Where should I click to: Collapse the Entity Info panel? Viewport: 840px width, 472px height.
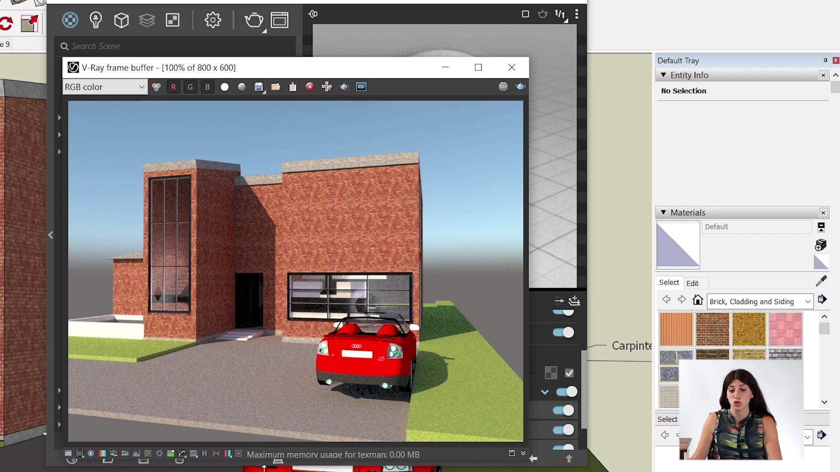pyautogui.click(x=663, y=75)
